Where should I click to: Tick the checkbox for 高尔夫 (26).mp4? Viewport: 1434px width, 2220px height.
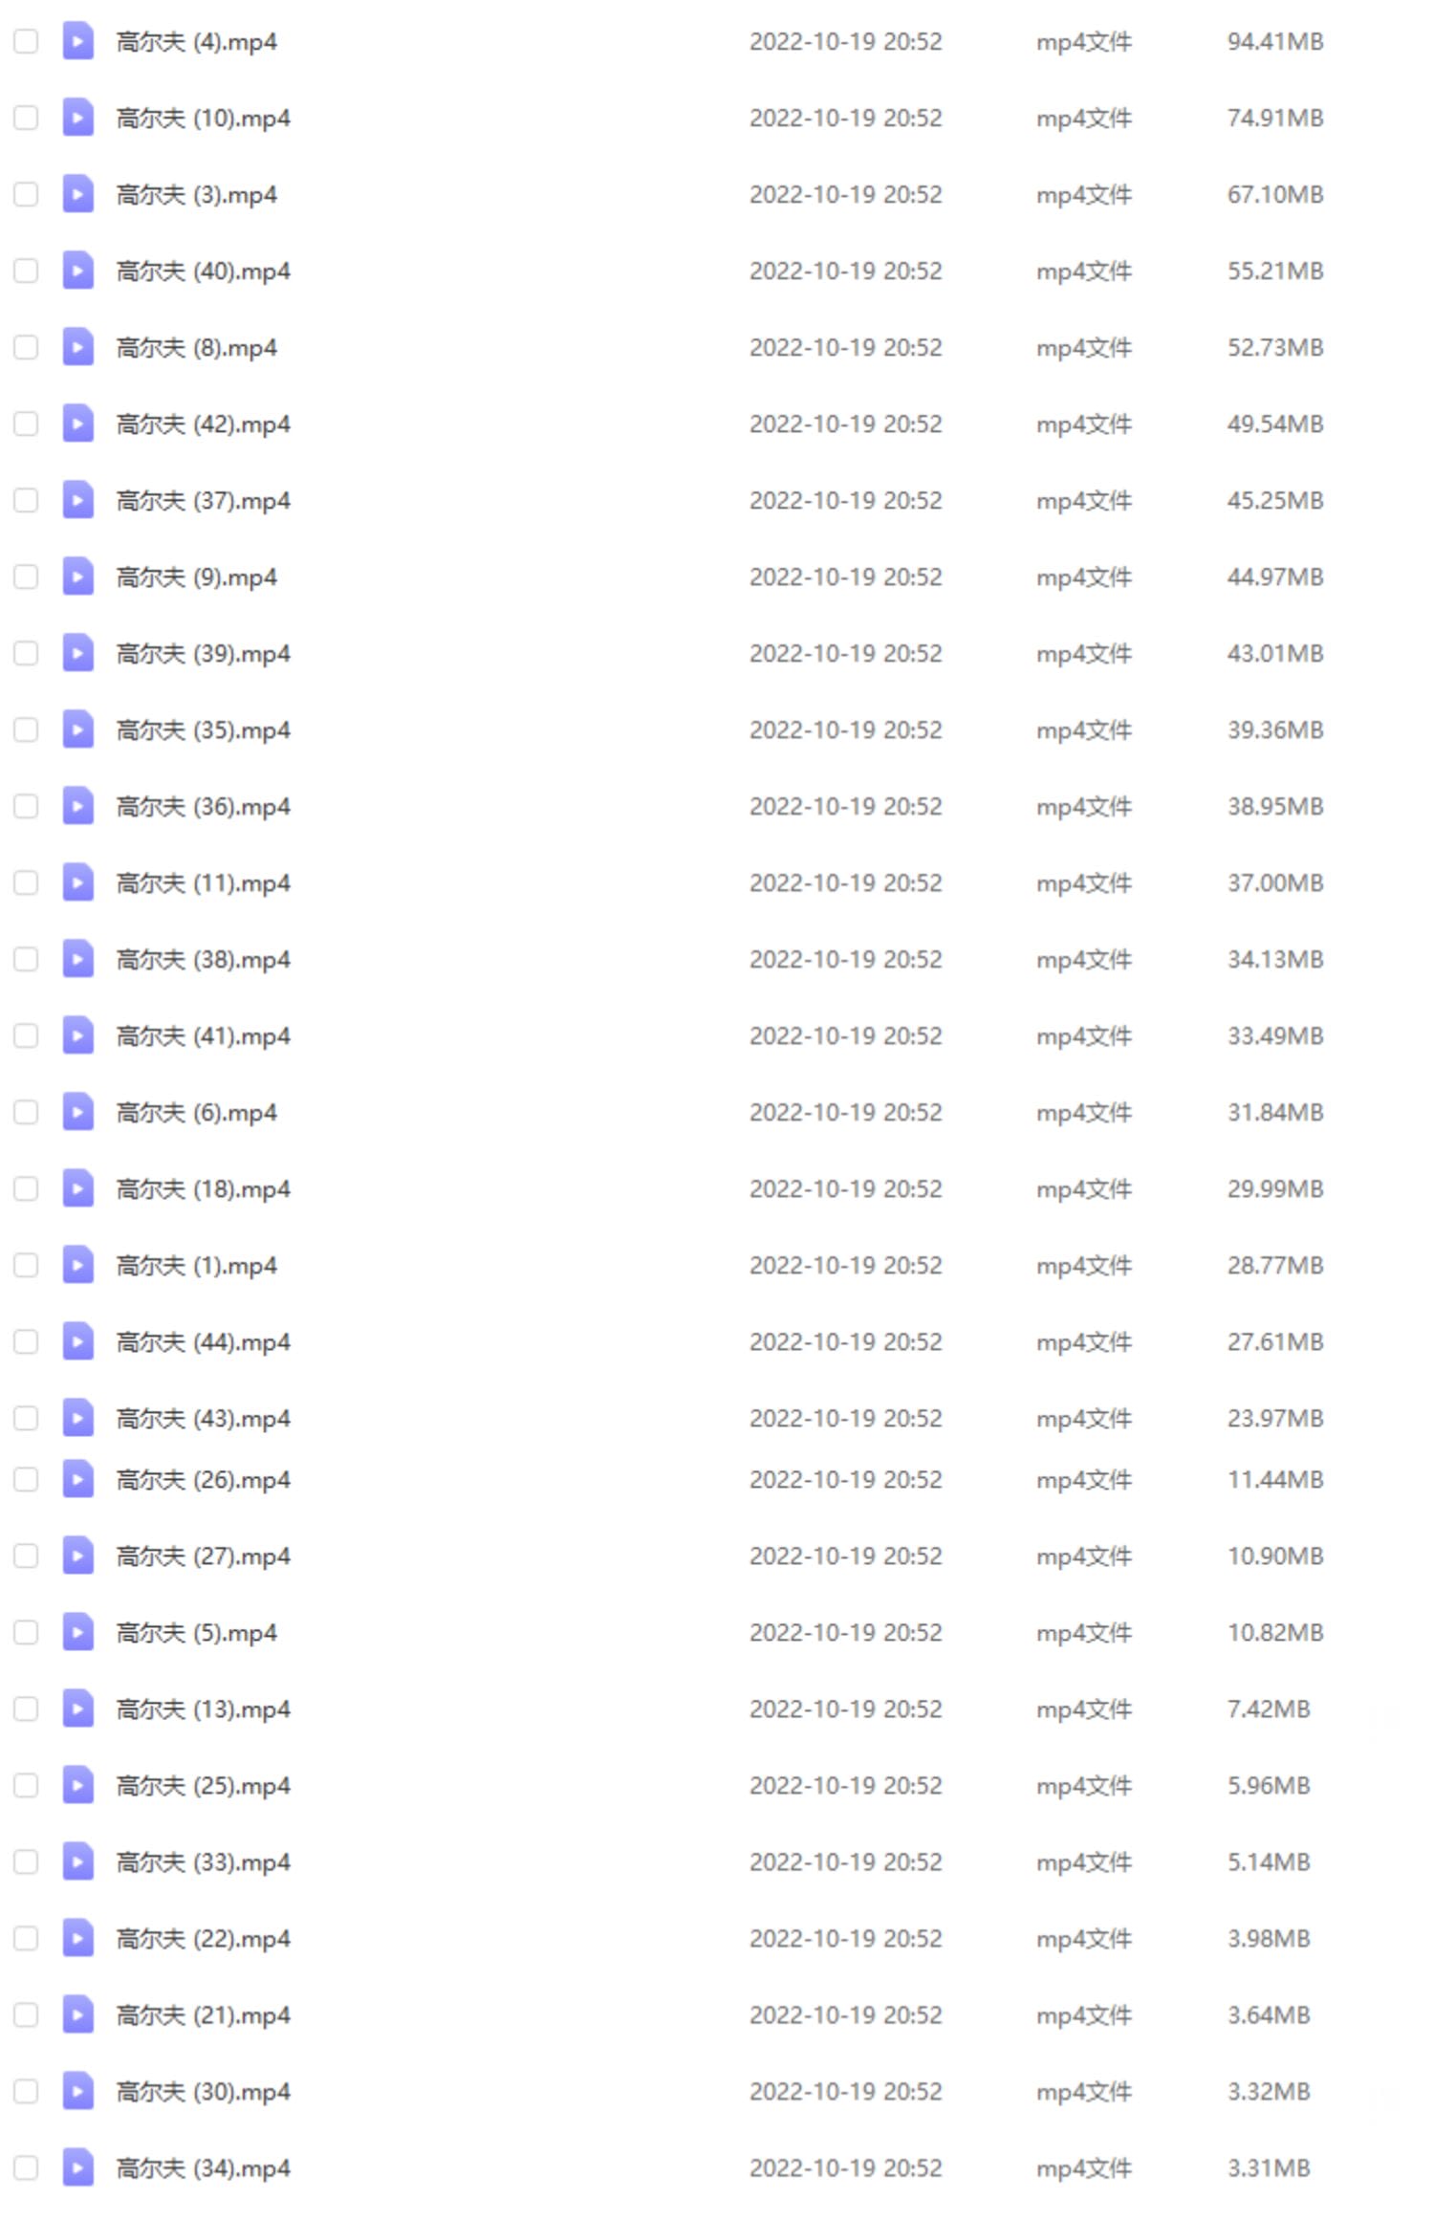tap(26, 1479)
